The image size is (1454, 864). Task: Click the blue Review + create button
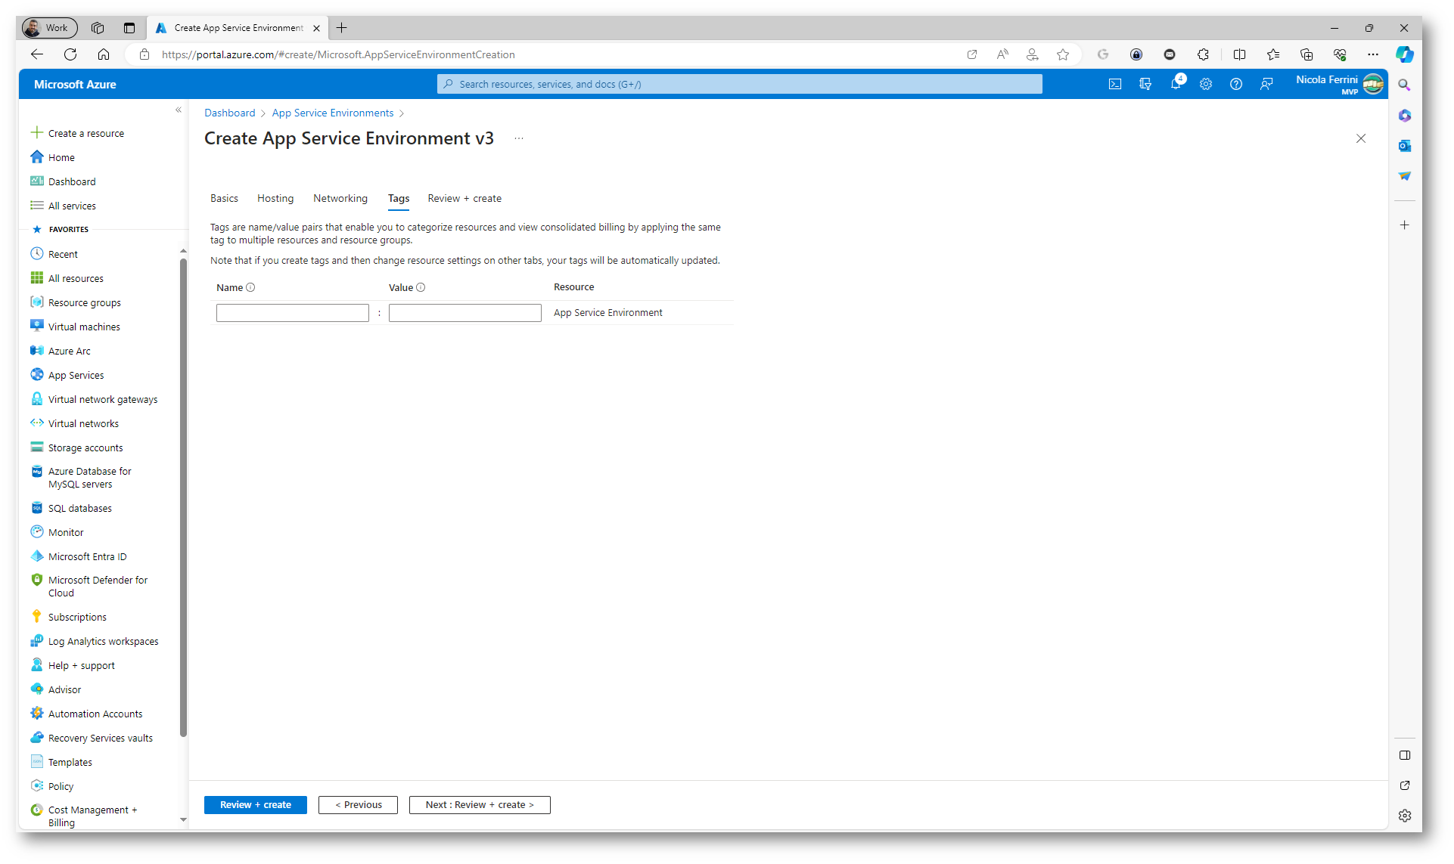[x=255, y=804]
